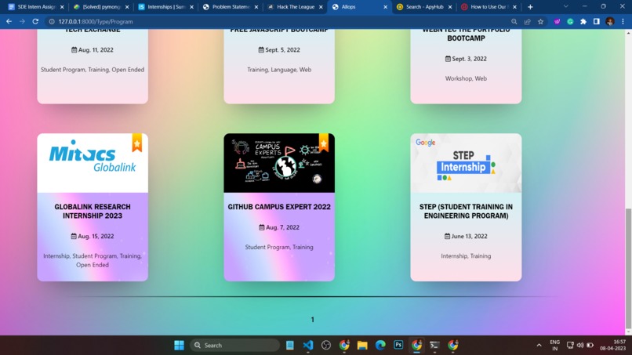This screenshot has width=632, height=355.
Task: Launch Visual Studio Code from taskbar
Action: [308, 346]
